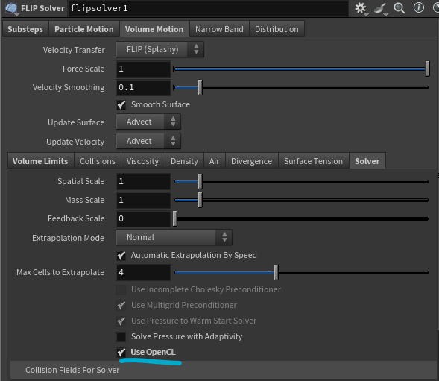Click the Feedback Scale parameter label
Image resolution: width=439 pixels, height=381 pixels.
tap(76, 218)
